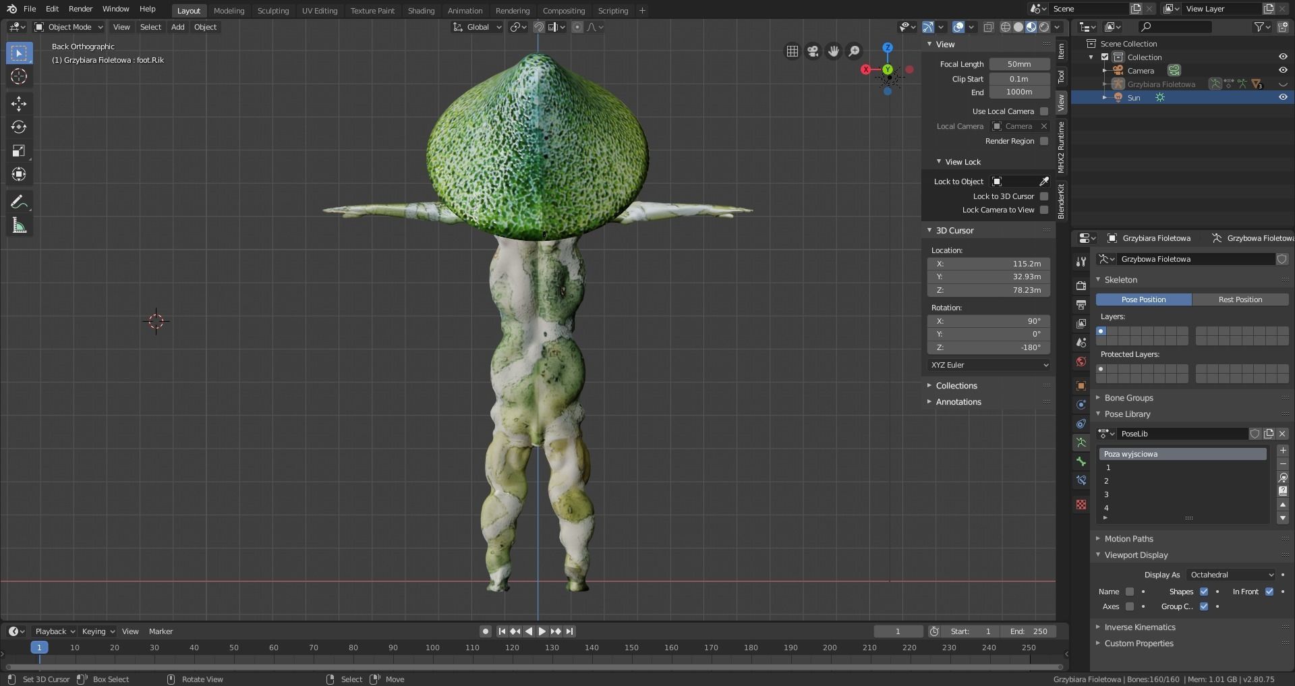Open the Global orientation dropdown

(478, 27)
